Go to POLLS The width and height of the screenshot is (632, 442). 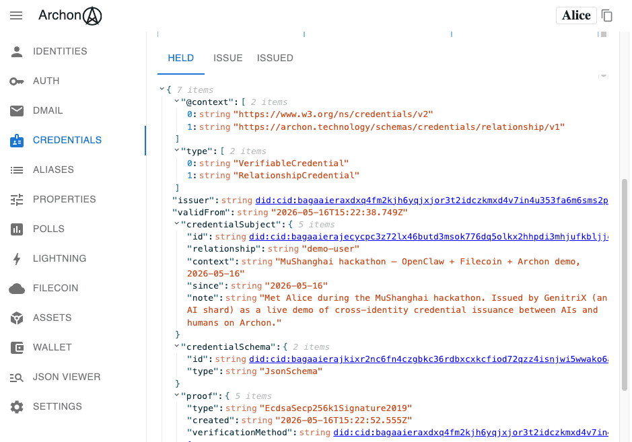pos(48,229)
